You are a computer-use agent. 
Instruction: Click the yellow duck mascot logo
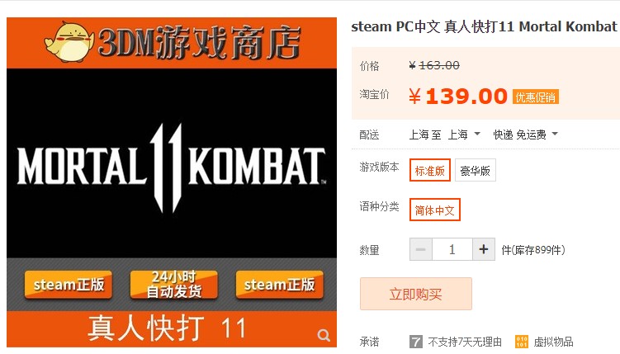tap(69, 42)
